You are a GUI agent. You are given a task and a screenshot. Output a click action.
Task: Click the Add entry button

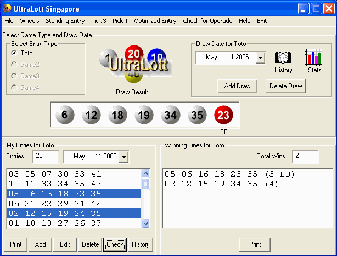tap(41, 244)
